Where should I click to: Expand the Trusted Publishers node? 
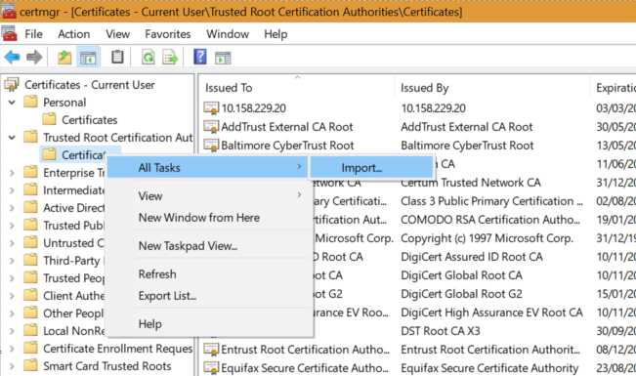pyautogui.click(x=12, y=226)
